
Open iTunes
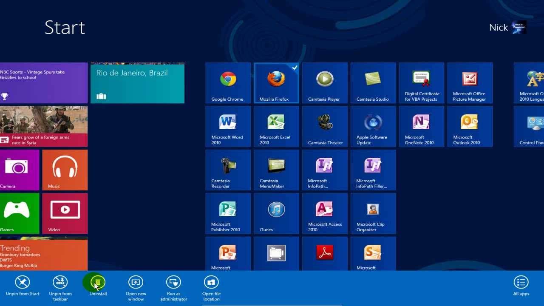click(x=276, y=213)
